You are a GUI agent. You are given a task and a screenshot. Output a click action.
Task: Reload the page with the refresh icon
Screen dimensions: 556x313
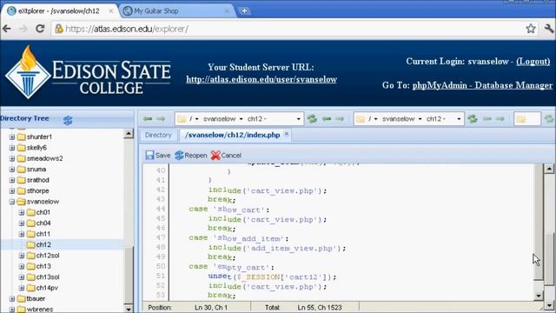point(40,29)
